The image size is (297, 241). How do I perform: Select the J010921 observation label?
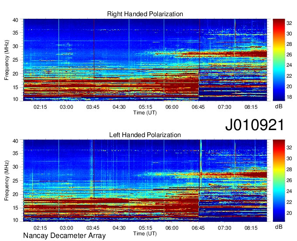click(x=255, y=125)
